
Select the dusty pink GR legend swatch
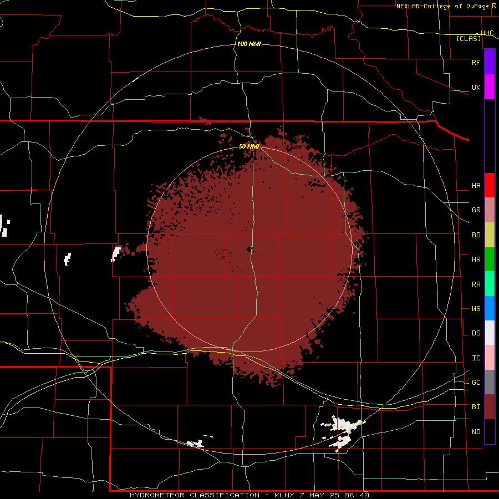coord(490,210)
